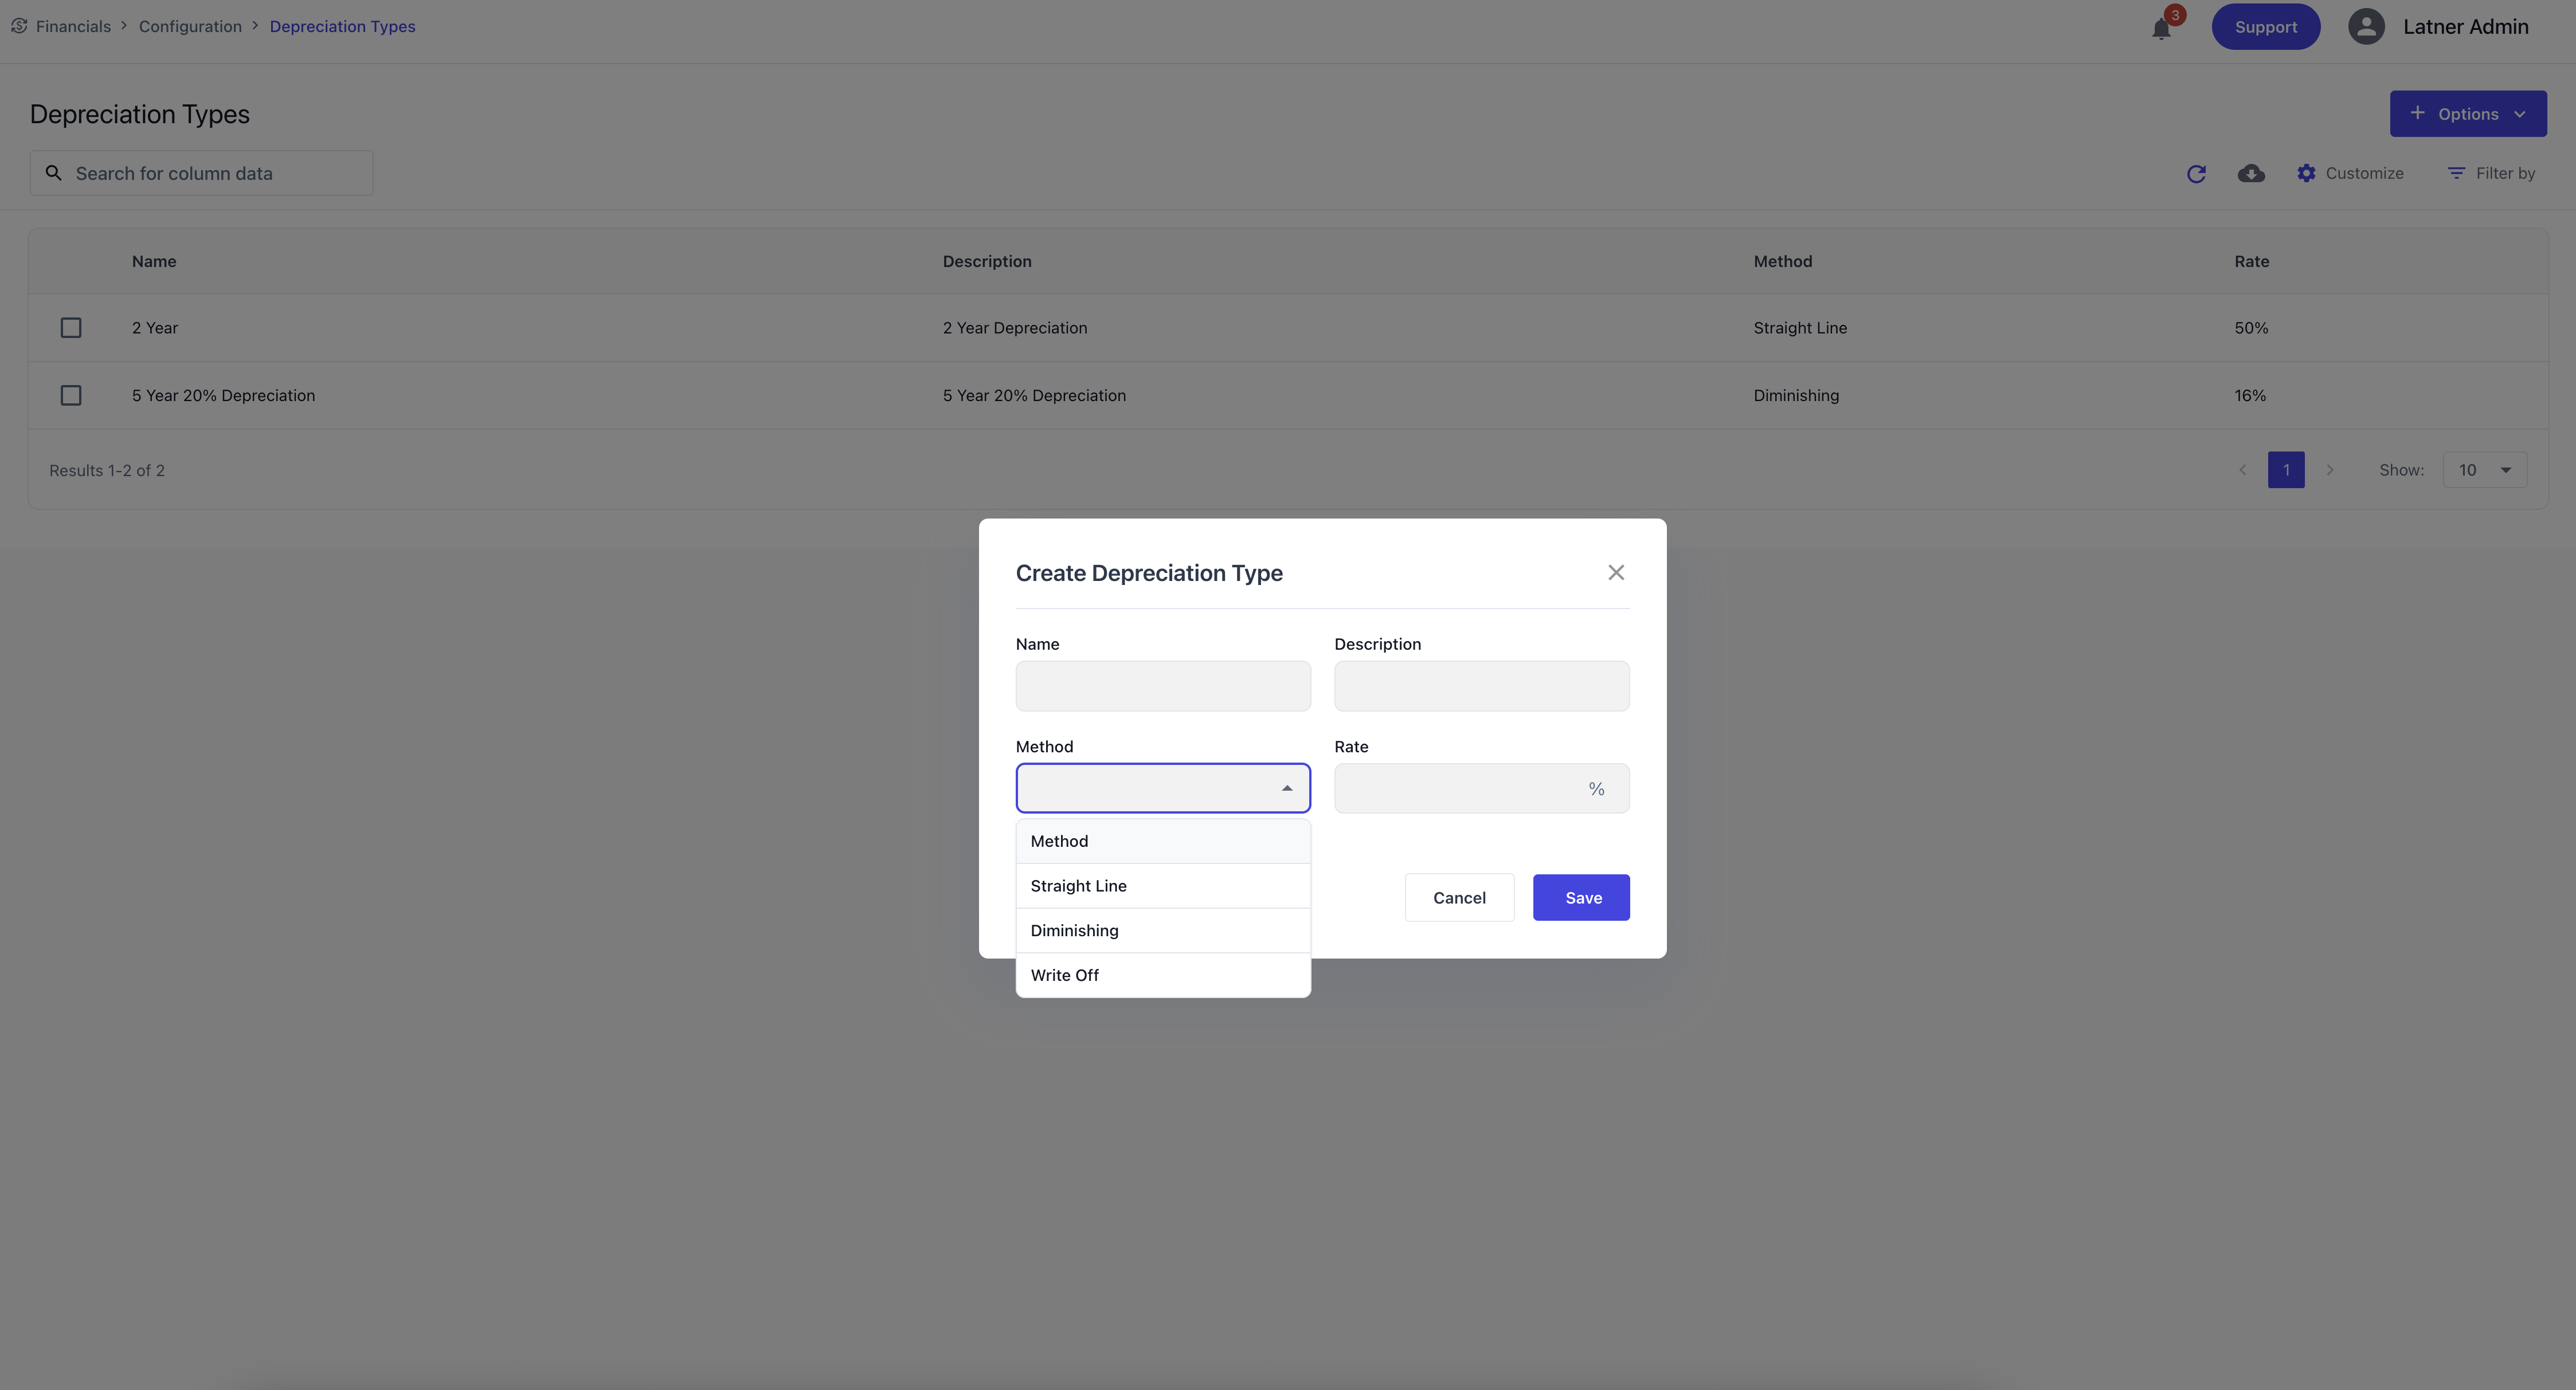Expand the Options dropdown button

(2467, 114)
